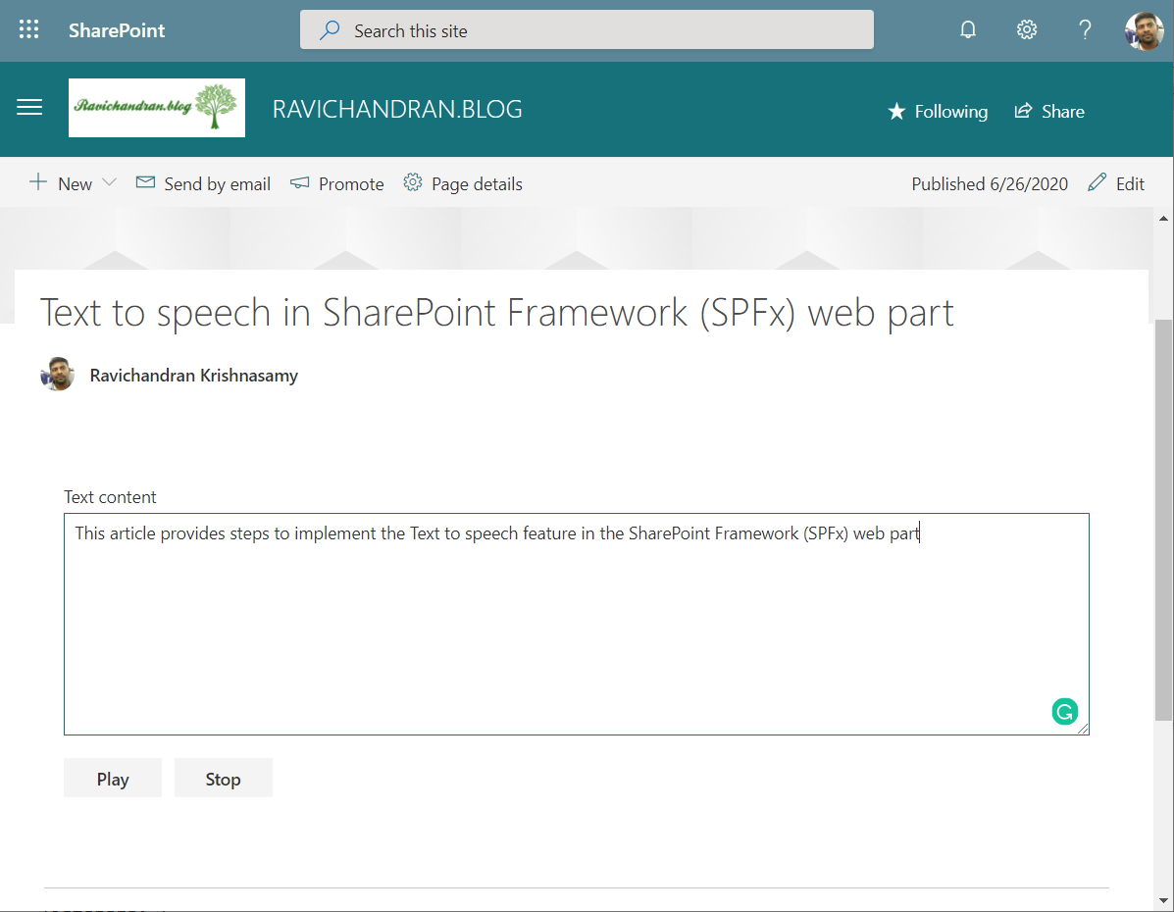Click inside the Text content textarea
Image resolution: width=1174 pixels, height=912 pixels.
tap(576, 628)
